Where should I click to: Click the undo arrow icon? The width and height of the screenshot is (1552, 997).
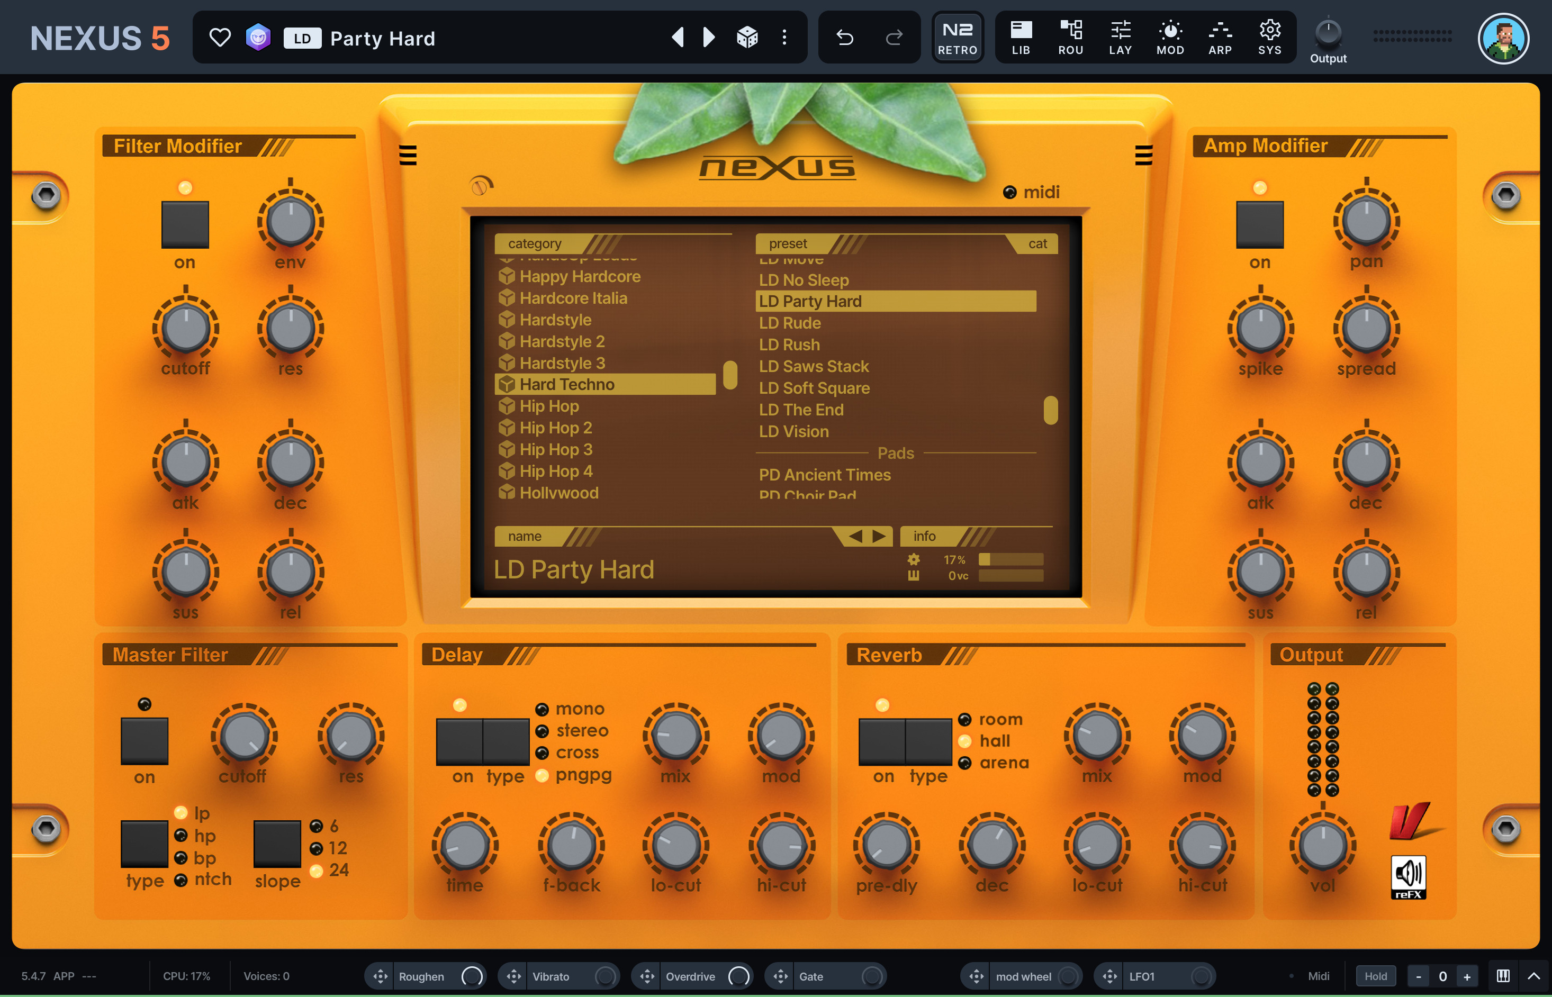tap(844, 38)
